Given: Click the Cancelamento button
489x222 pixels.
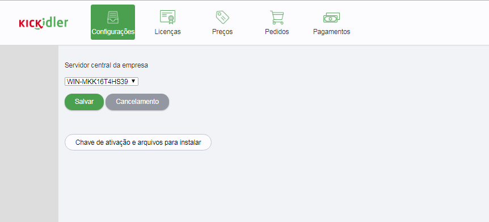Looking at the screenshot, I should click(137, 102).
